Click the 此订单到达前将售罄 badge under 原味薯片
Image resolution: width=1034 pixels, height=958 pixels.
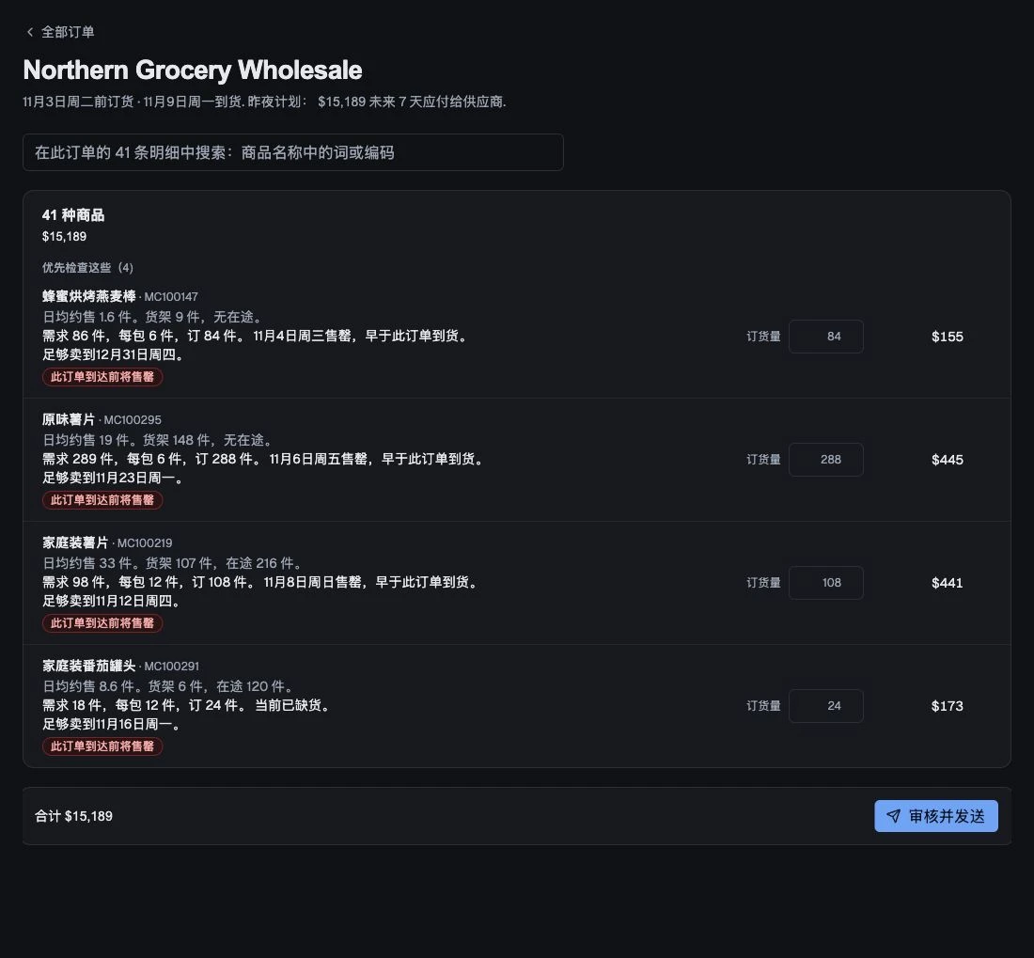[102, 500]
